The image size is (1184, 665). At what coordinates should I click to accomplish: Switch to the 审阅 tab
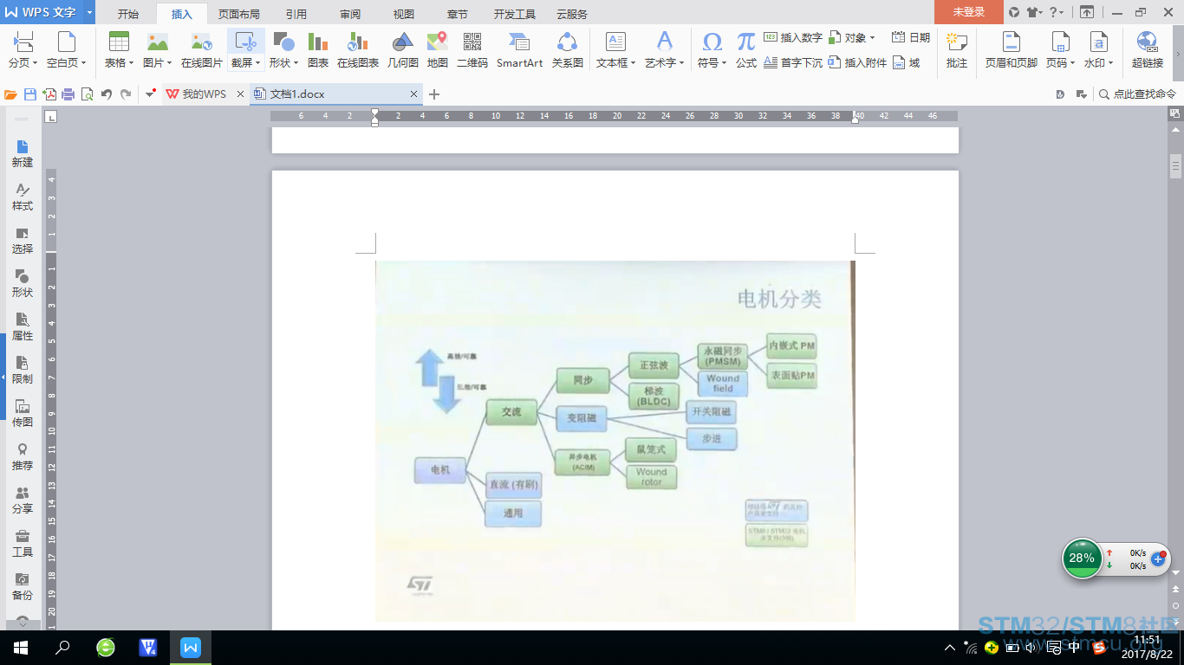pyautogui.click(x=350, y=14)
